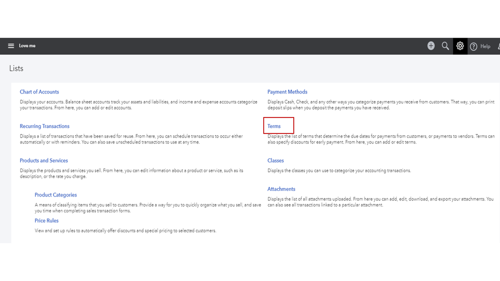500x281 pixels.
Task: Open the Attachments list
Action: [281, 189]
